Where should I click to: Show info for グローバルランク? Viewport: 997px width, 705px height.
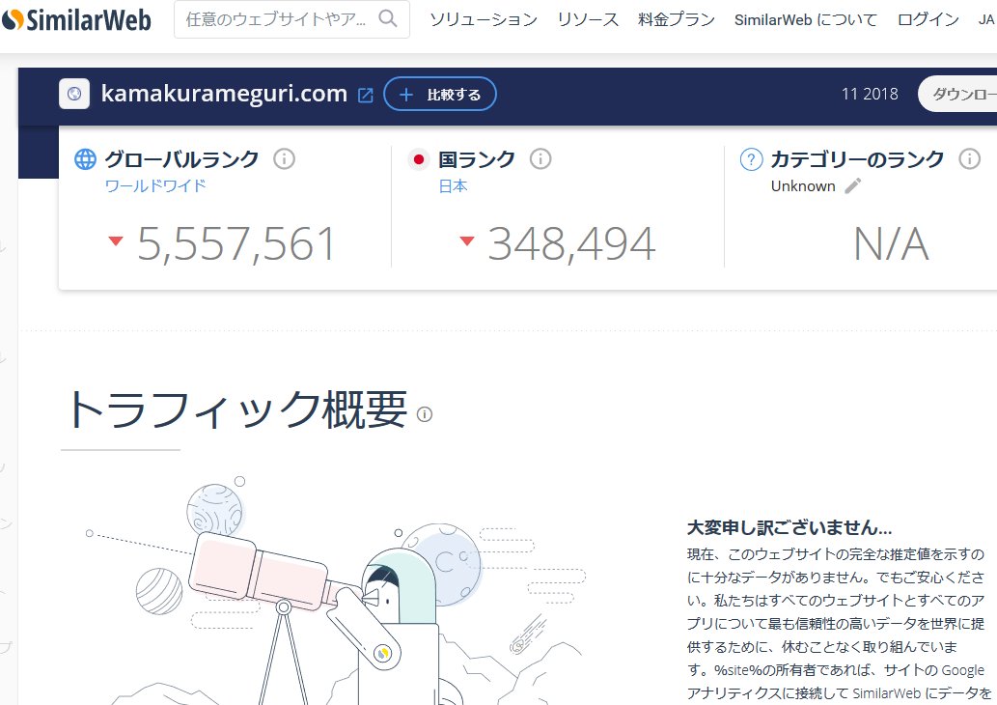(284, 158)
